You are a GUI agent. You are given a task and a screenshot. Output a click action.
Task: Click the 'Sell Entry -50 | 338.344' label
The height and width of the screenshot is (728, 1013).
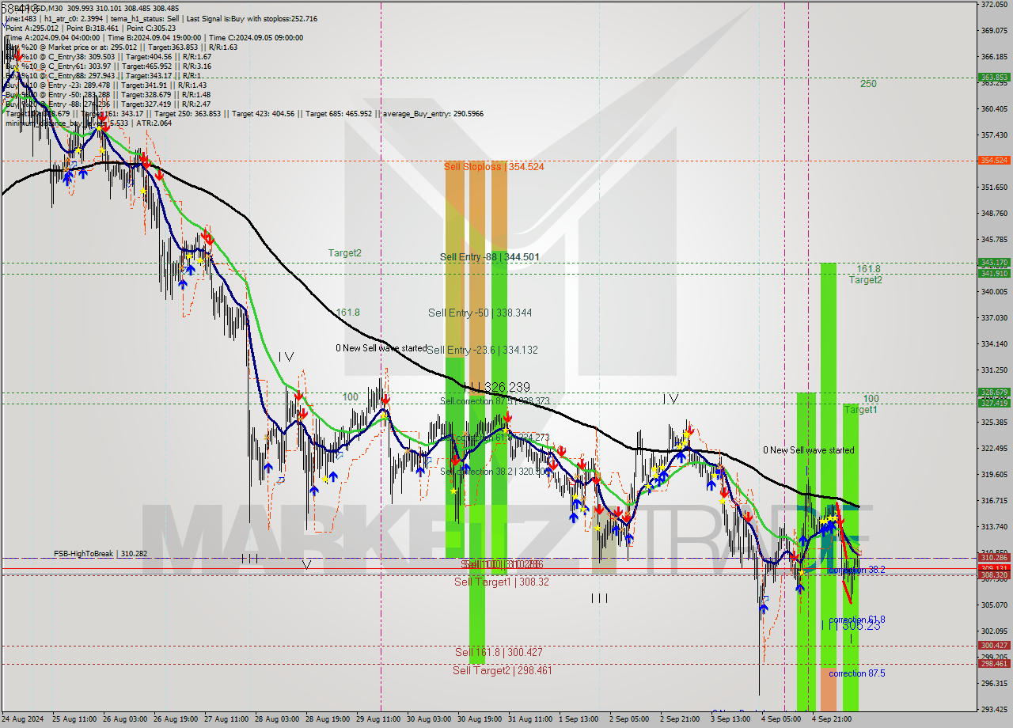480,313
